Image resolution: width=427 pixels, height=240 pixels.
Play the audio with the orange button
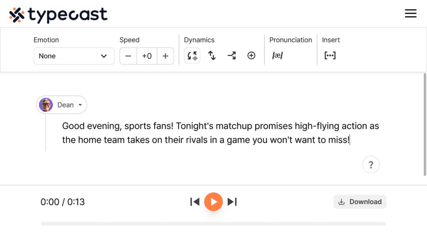point(213,202)
